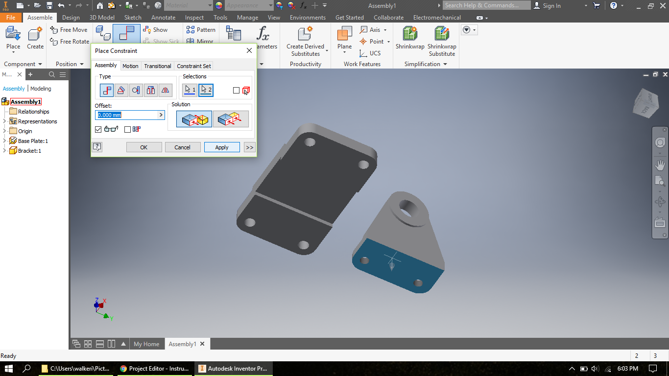The image size is (669, 376).
Task: Choose the Flush solution option
Action: point(230,118)
